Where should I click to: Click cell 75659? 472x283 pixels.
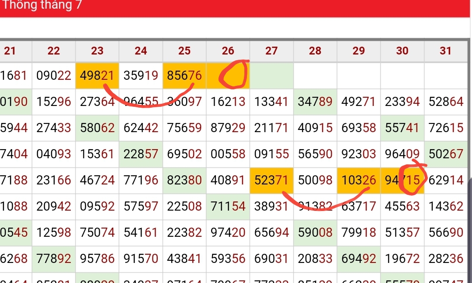(x=184, y=128)
